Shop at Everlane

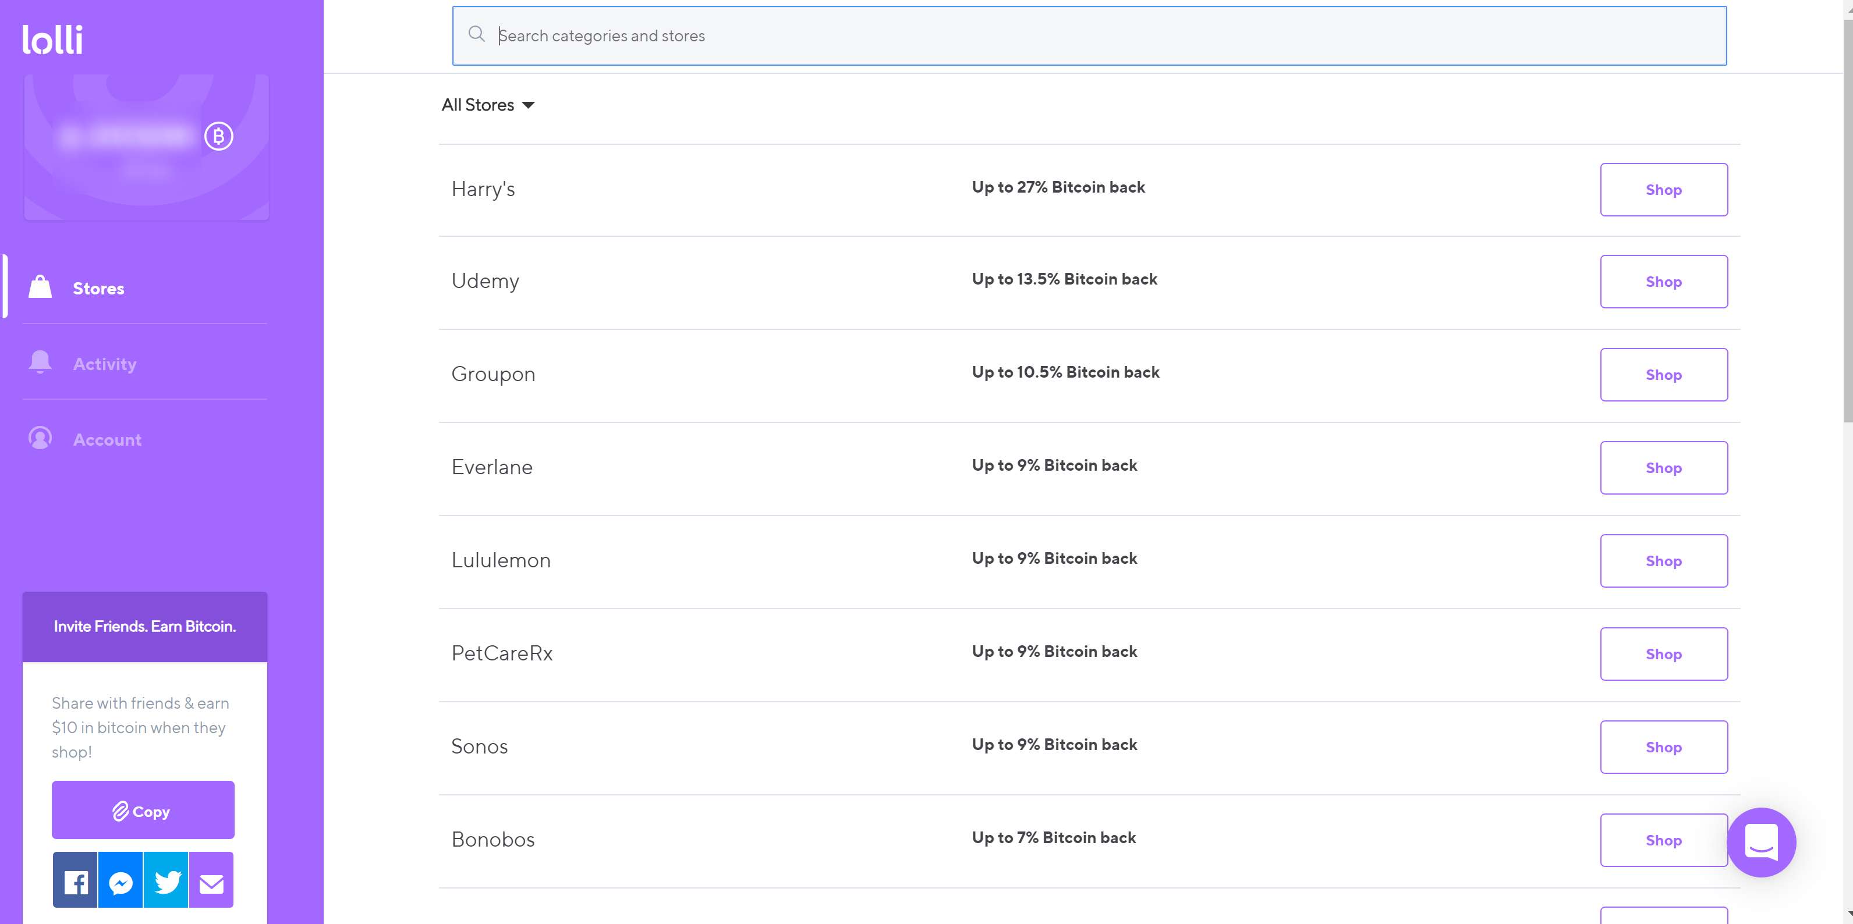coord(1664,468)
